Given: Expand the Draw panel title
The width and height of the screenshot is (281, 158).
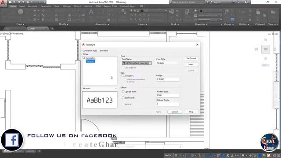Looking at the screenshot, I should point(20,24).
